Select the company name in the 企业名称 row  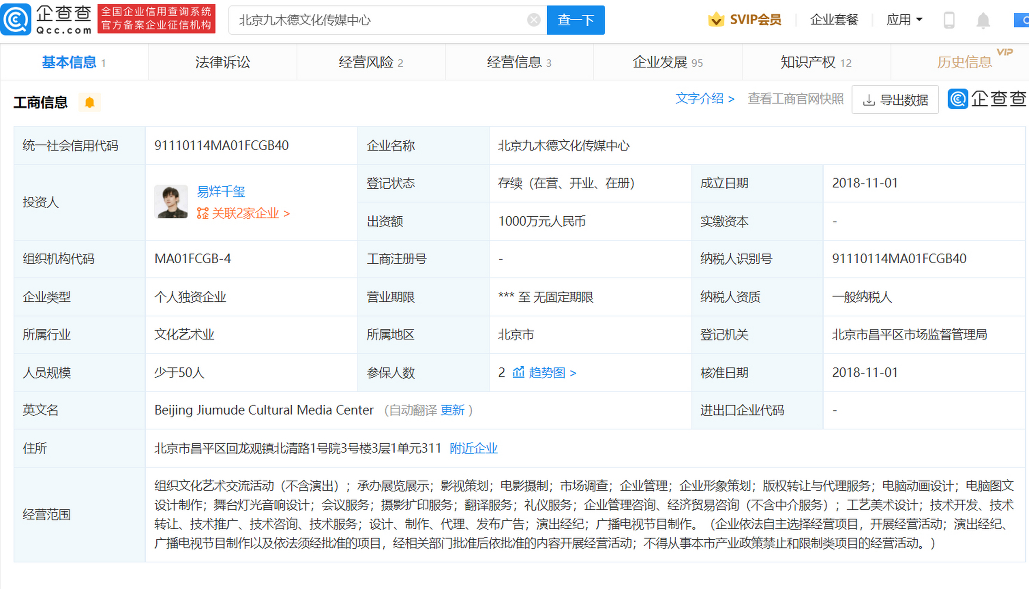point(564,145)
